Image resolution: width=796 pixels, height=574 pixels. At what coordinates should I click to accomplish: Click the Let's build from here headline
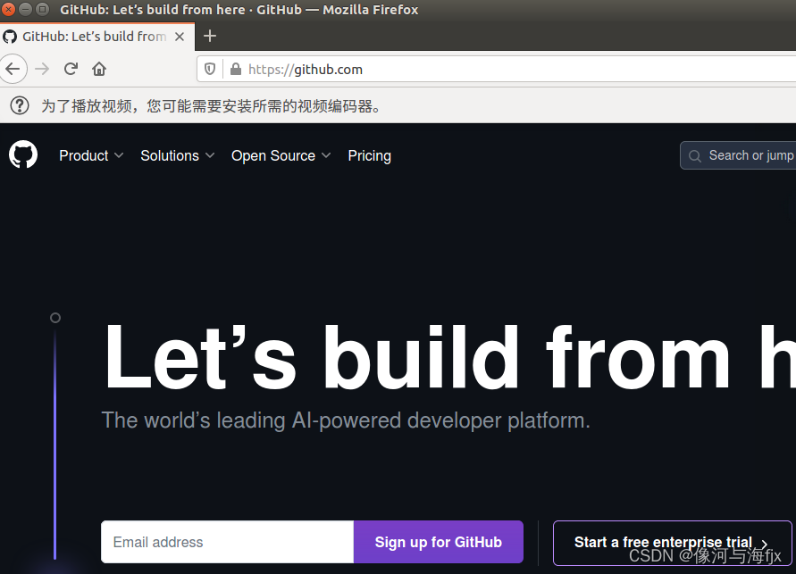click(x=449, y=358)
